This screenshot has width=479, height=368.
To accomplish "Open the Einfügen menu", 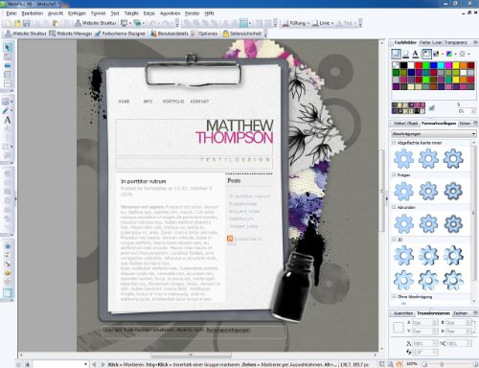I will (x=77, y=13).
